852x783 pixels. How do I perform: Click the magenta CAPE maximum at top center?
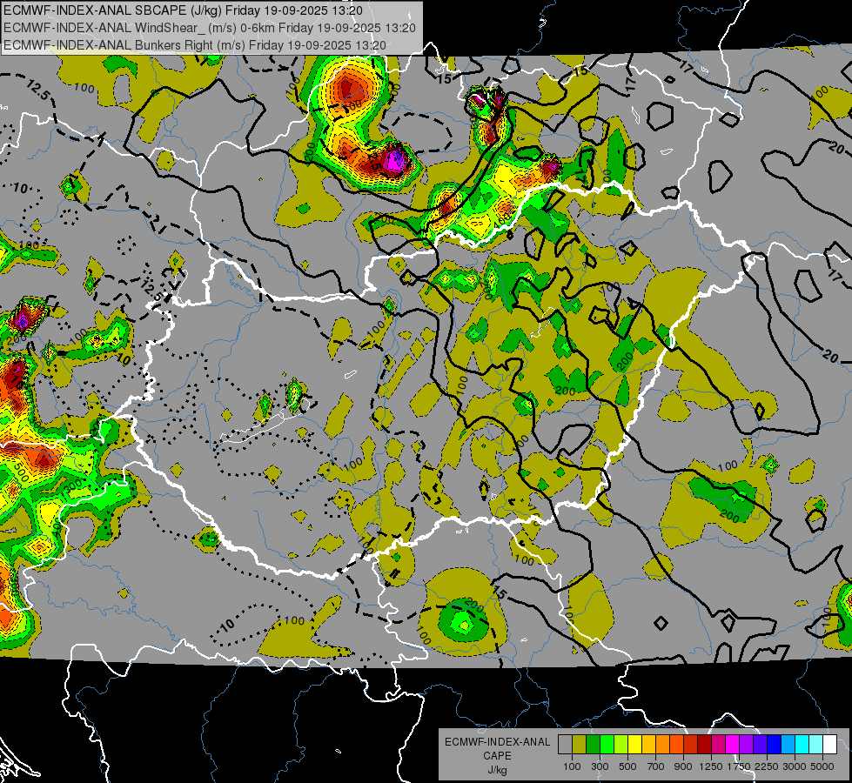pyautogui.click(x=395, y=160)
